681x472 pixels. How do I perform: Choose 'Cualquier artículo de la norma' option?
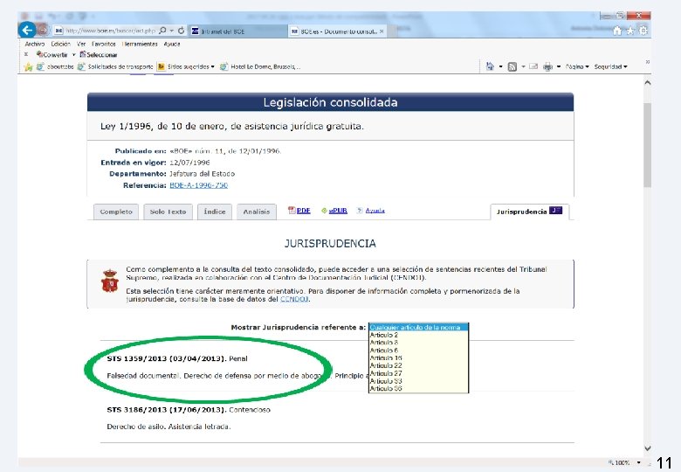[419, 327]
